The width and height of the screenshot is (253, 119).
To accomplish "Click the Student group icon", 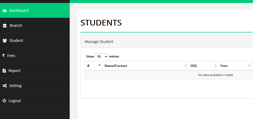I will (x=5, y=41).
